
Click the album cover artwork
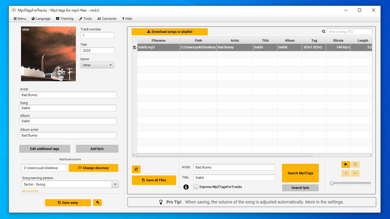point(48,54)
